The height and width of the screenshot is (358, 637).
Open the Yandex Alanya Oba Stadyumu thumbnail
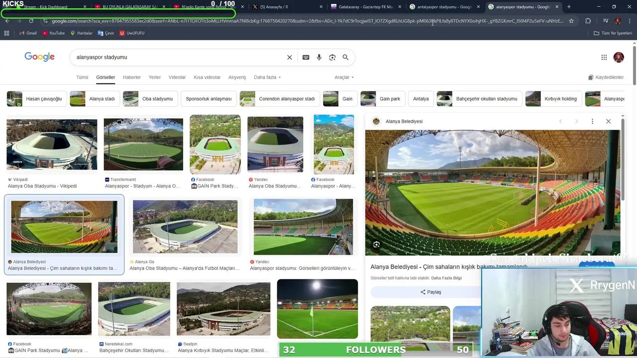pyautogui.click(x=275, y=145)
